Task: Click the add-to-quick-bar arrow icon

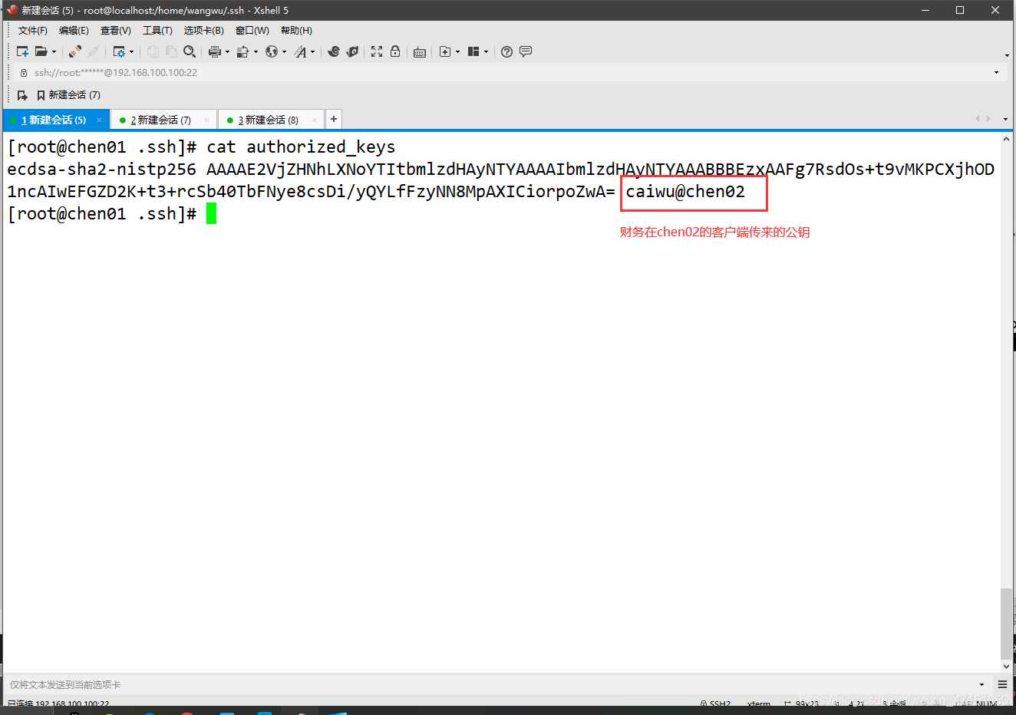Action: (x=22, y=95)
